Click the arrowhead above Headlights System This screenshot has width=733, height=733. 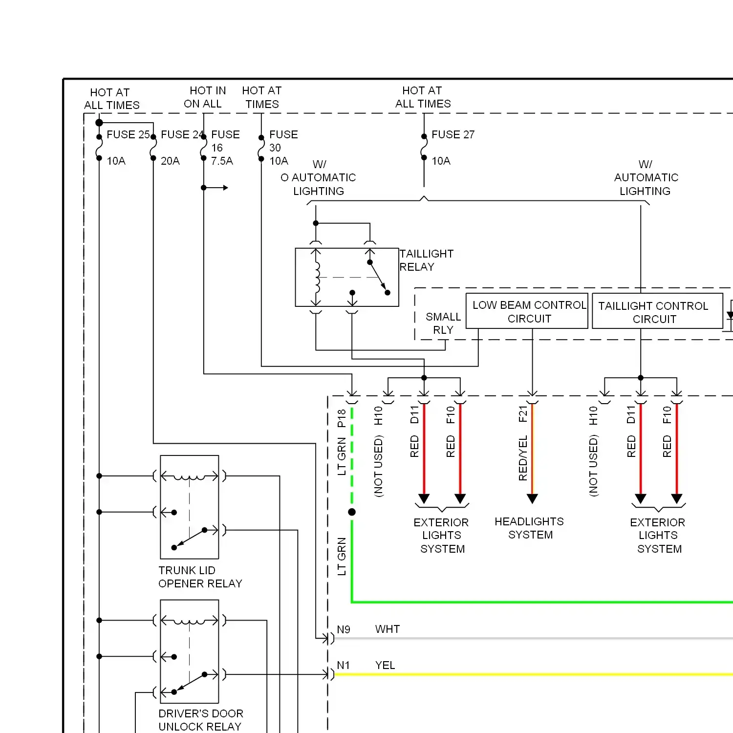coord(532,498)
